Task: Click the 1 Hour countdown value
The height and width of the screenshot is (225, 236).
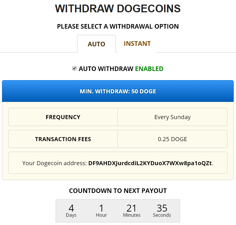Action: pyautogui.click(x=102, y=211)
